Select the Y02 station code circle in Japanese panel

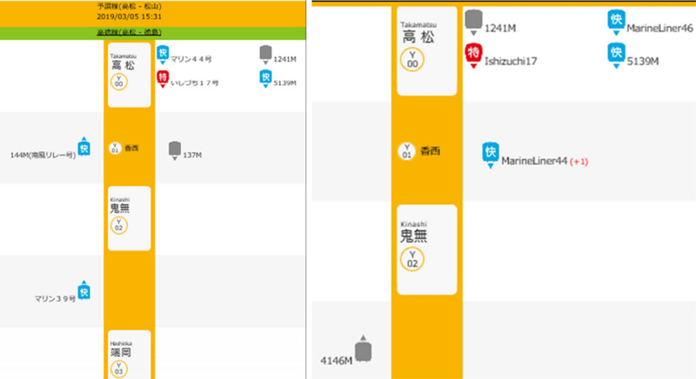(119, 225)
